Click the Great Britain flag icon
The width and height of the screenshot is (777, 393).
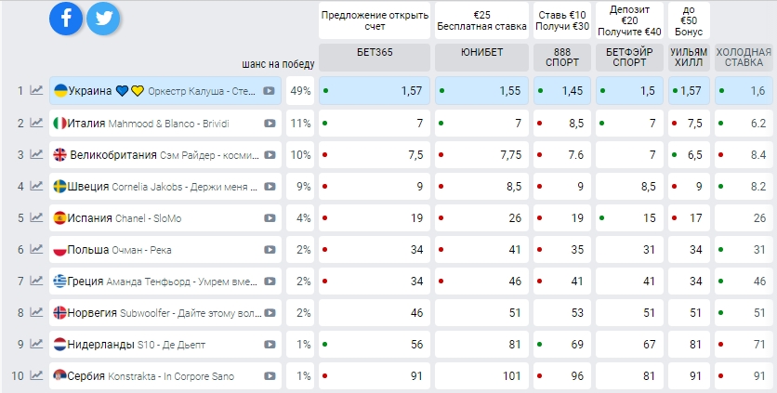(x=60, y=155)
